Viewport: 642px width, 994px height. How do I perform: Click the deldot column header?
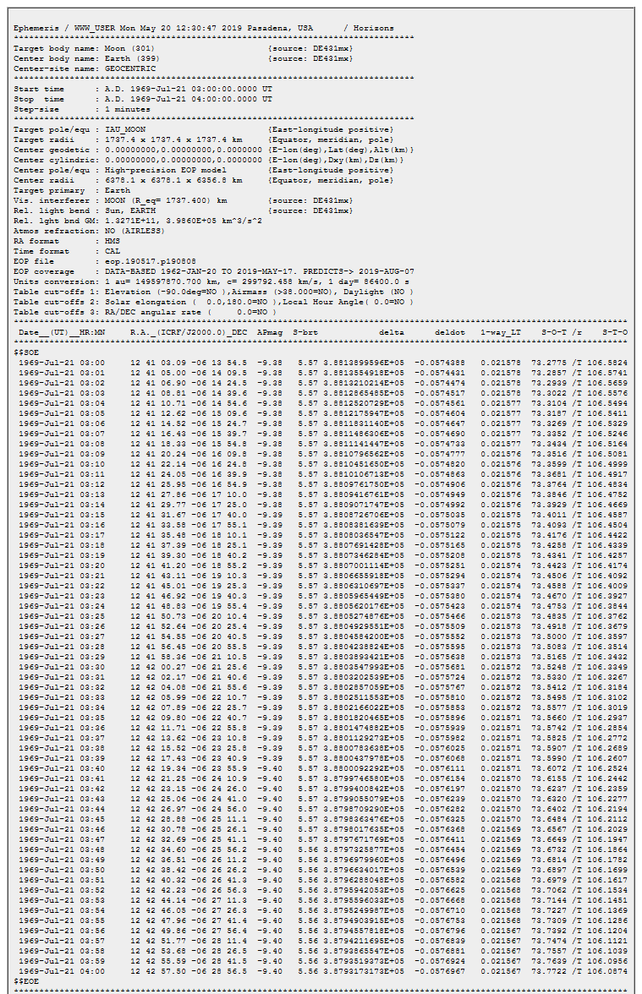[448, 332]
